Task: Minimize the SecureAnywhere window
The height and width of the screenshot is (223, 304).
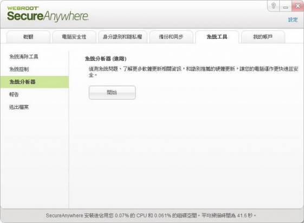Action: [285, 6]
